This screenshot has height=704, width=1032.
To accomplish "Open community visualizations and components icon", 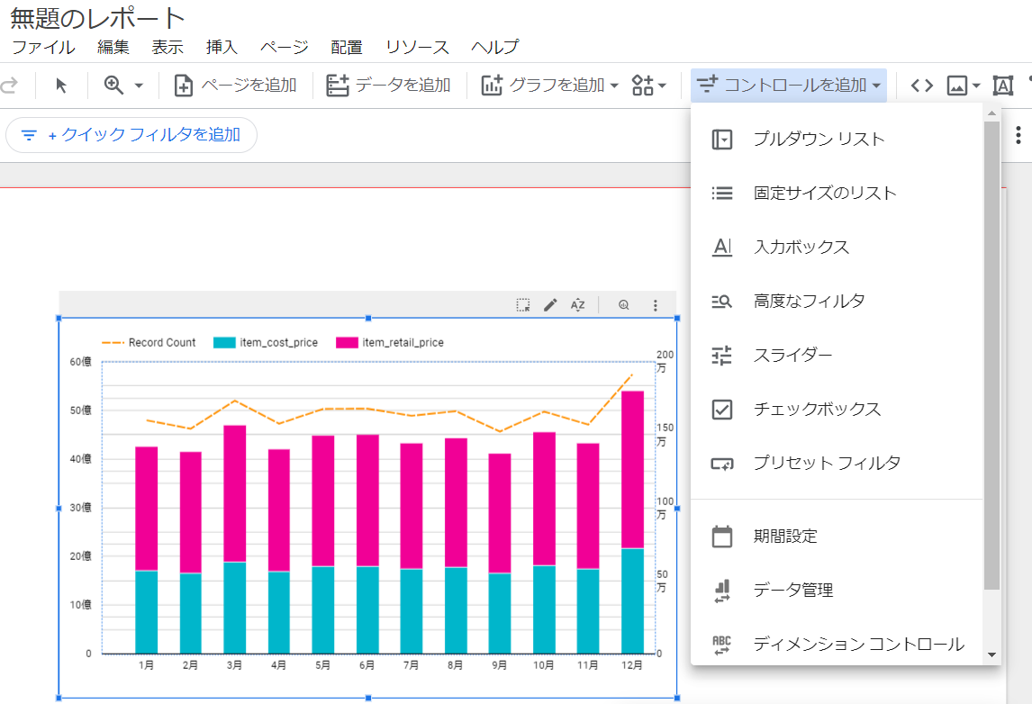I will click(642, 86).
